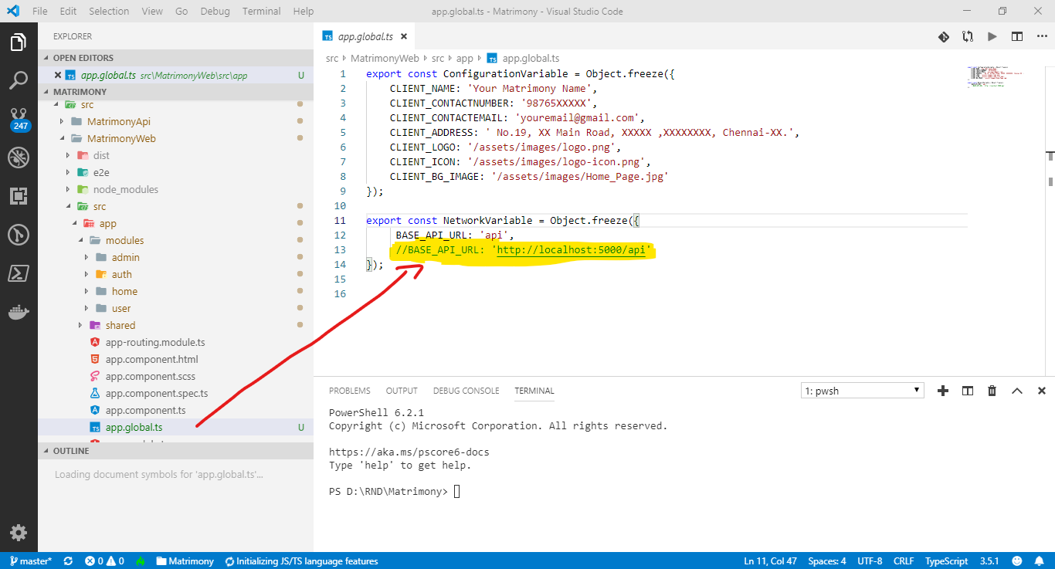Change line endings via CRLF status item
The height and width of the screenshot is (569, 1055).
point(904,561)
